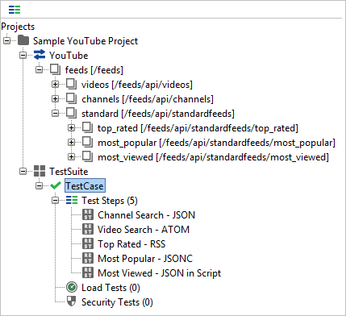
Task: Click the feeds resource icon
Action: tap(56, 69)
